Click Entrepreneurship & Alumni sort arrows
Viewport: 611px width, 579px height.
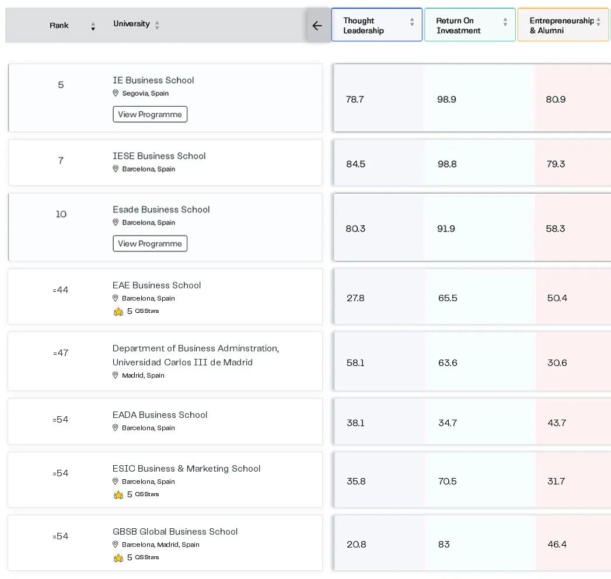(x=598, y=22)
